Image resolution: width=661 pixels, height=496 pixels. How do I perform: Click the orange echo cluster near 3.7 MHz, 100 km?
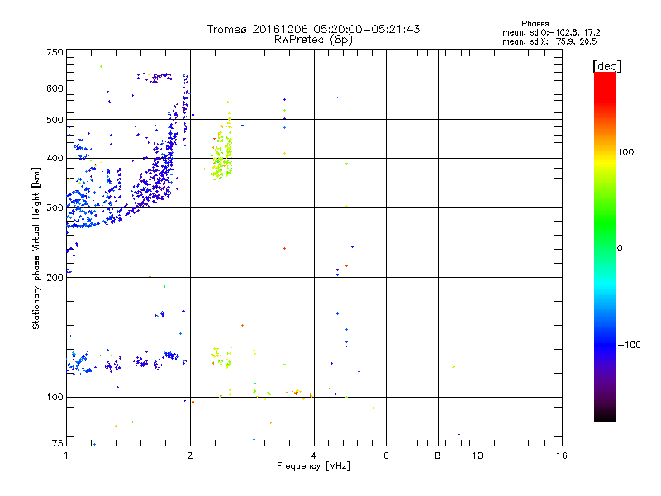point(296,393)
